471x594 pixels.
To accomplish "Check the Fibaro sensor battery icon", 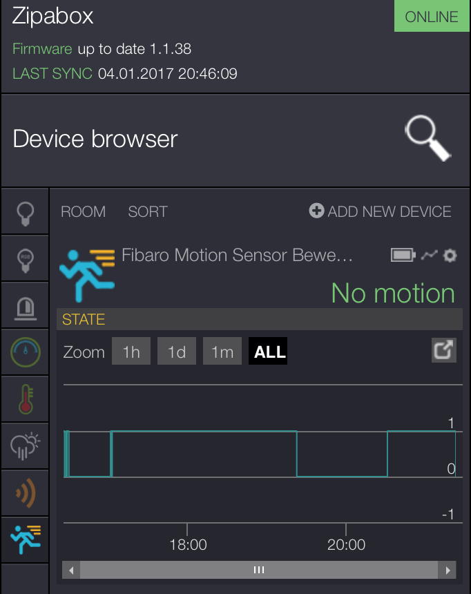I will (x=403, y=256).
